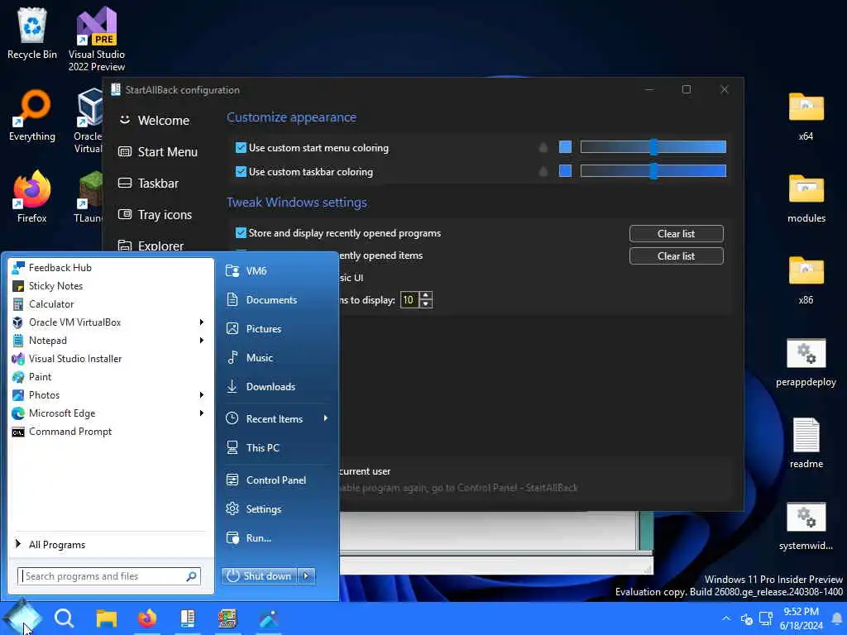This screenshot has width=847, height=635.
Task: Open File Explorer from taskbar
Action: tap(107, 618)
